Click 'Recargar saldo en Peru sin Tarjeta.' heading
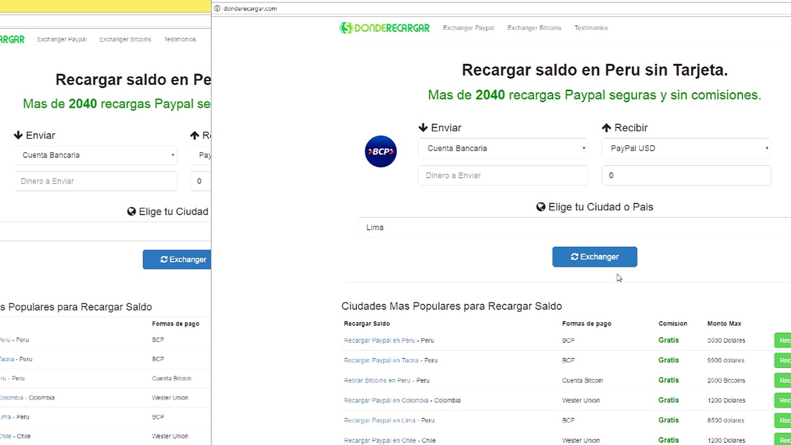791x445 pixels. coord(594,70)
